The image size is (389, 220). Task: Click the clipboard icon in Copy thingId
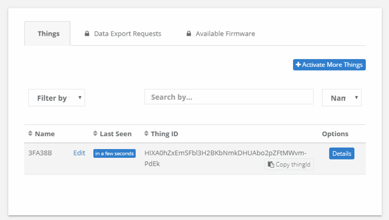tap(271, 165)
